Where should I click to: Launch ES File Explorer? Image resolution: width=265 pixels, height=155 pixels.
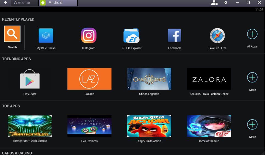coord(131,36)
